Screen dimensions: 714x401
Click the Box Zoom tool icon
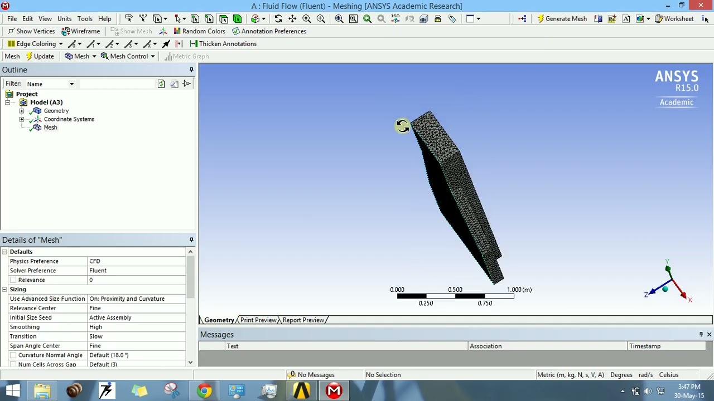(321, 18)
